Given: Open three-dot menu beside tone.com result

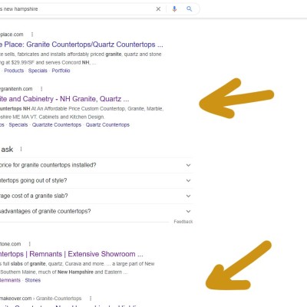Looking at the screenshot, I should pos(30,244).
